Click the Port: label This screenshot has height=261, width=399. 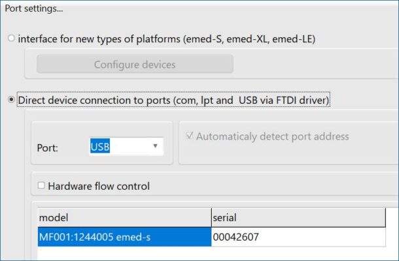pos(48,148)
